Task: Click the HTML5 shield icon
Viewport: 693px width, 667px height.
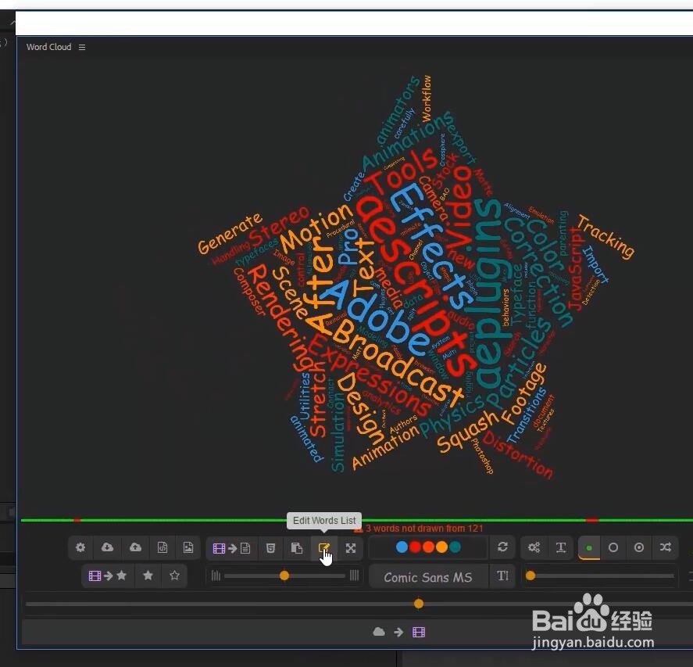Action: [271, 548]
